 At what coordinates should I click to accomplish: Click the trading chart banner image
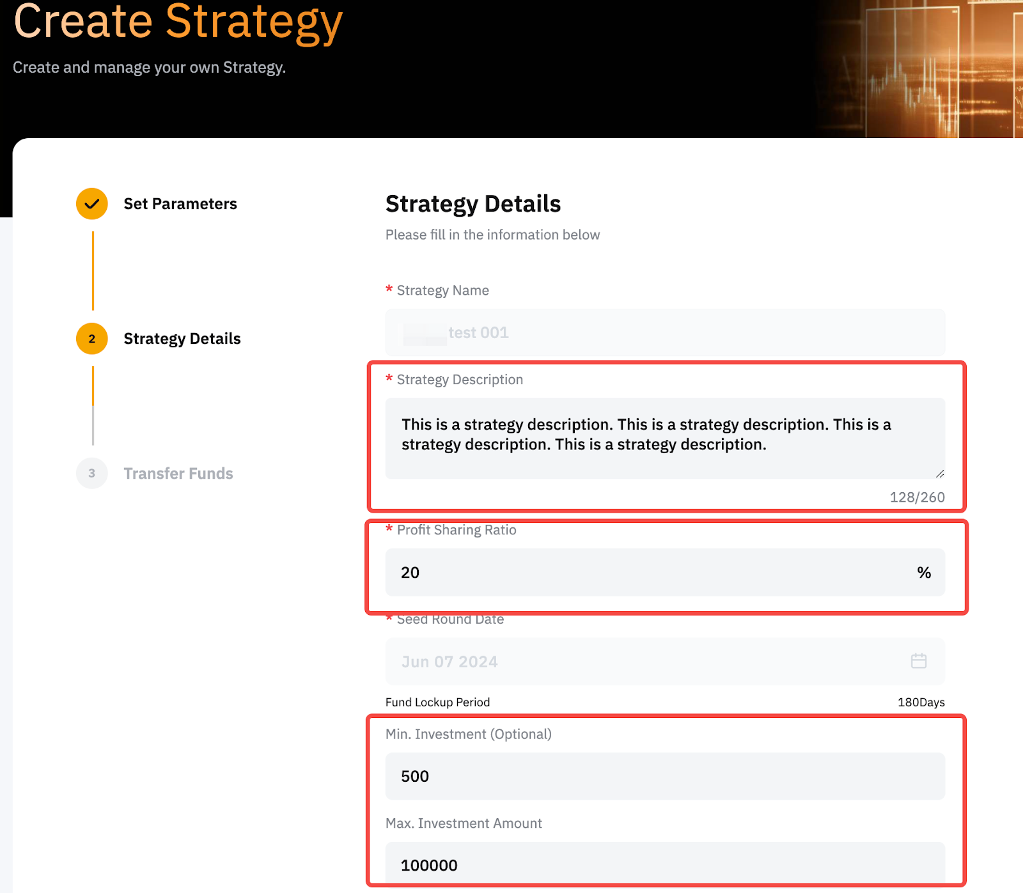click(919, 69)
